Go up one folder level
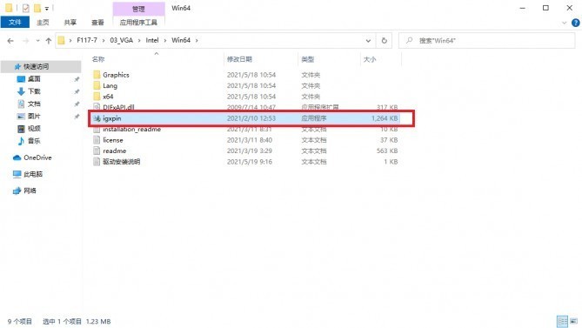 (48, 40)
